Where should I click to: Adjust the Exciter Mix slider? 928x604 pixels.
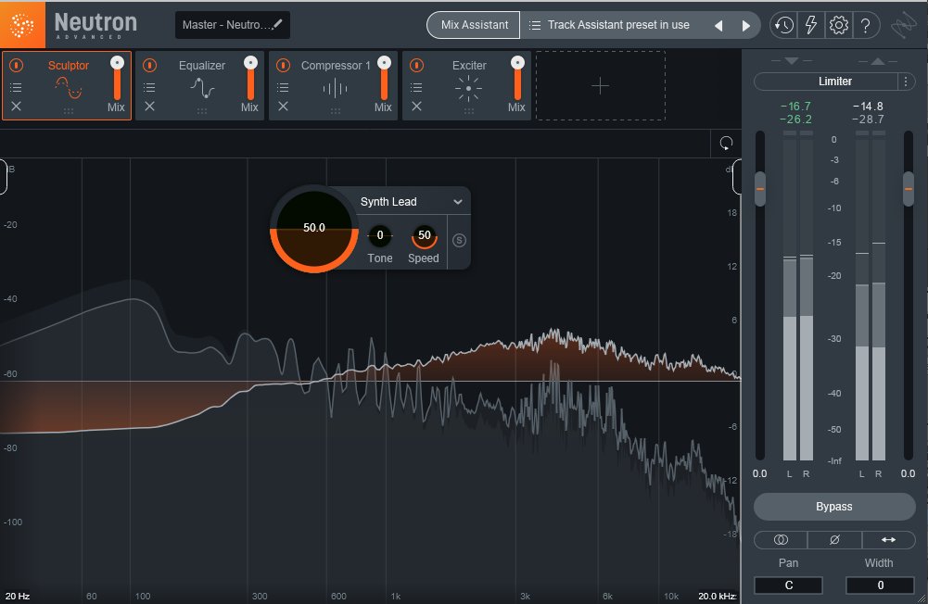coord(517,78)
